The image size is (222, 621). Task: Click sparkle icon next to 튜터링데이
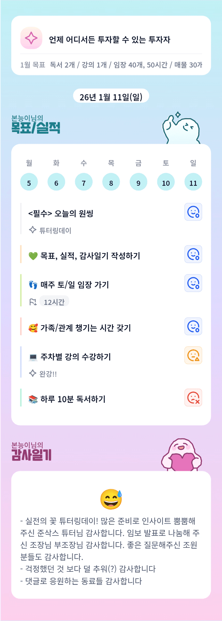point(32,230)
